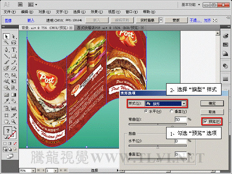The image size is (232, 174).
Task: Open the 基本功能 workspace switcher
Action: point(191,5)
